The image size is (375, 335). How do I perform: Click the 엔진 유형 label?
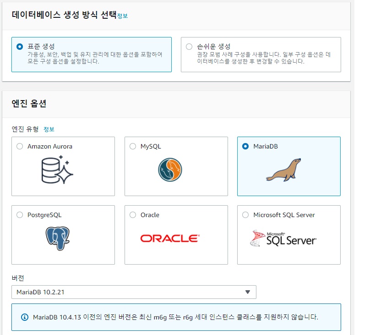(25, 129)
